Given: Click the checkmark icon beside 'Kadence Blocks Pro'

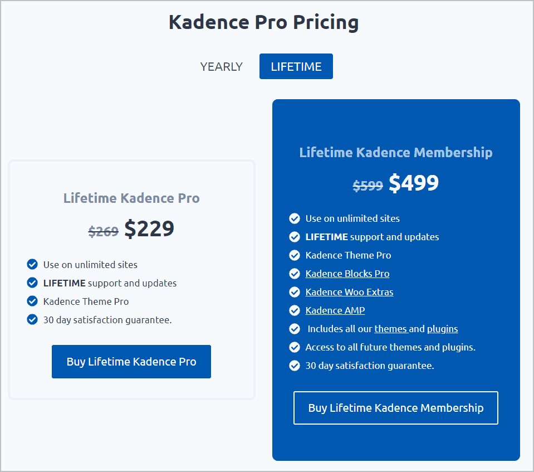Looking at the screenshot, I should click(x=295, y=274).
